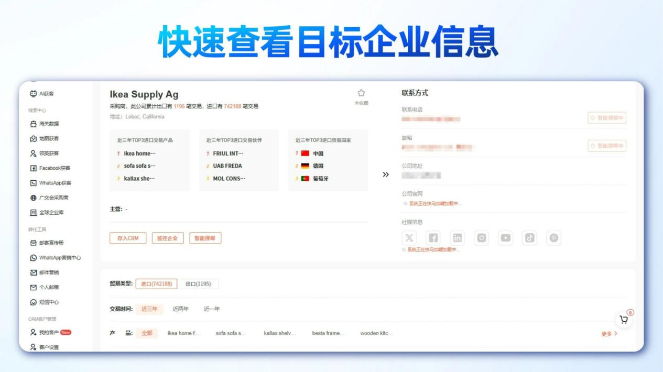Open the TikTok social media icon

point(529,237)
